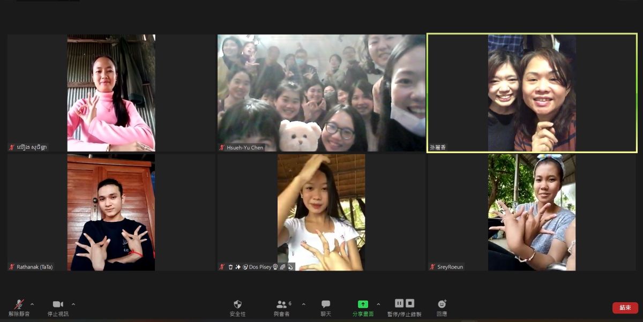Open the Participants panel
Viewport: 643px width, 322px height.
(x=282, y=304)
